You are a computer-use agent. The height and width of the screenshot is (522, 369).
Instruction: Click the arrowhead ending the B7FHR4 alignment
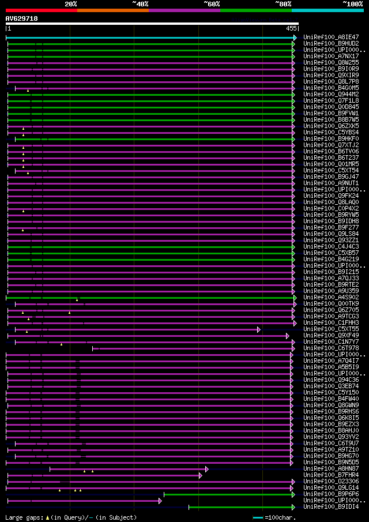click(200, 476)
